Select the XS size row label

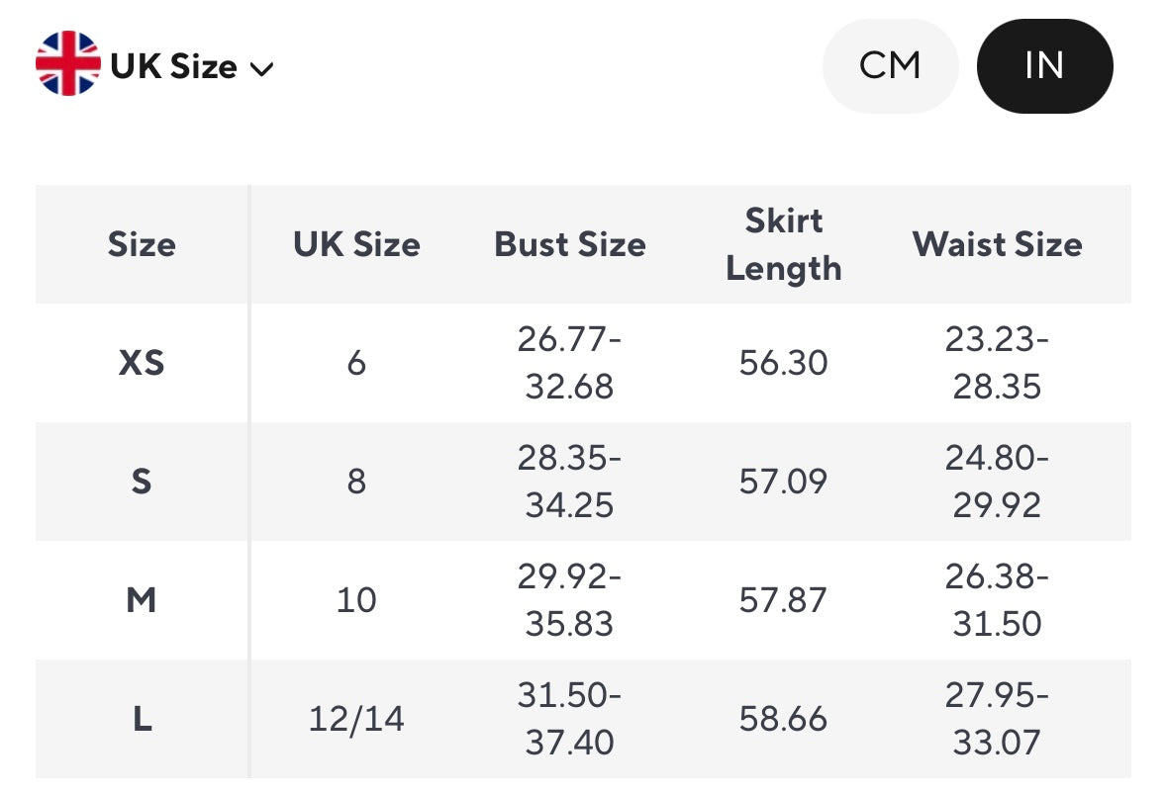click(142, 363)
